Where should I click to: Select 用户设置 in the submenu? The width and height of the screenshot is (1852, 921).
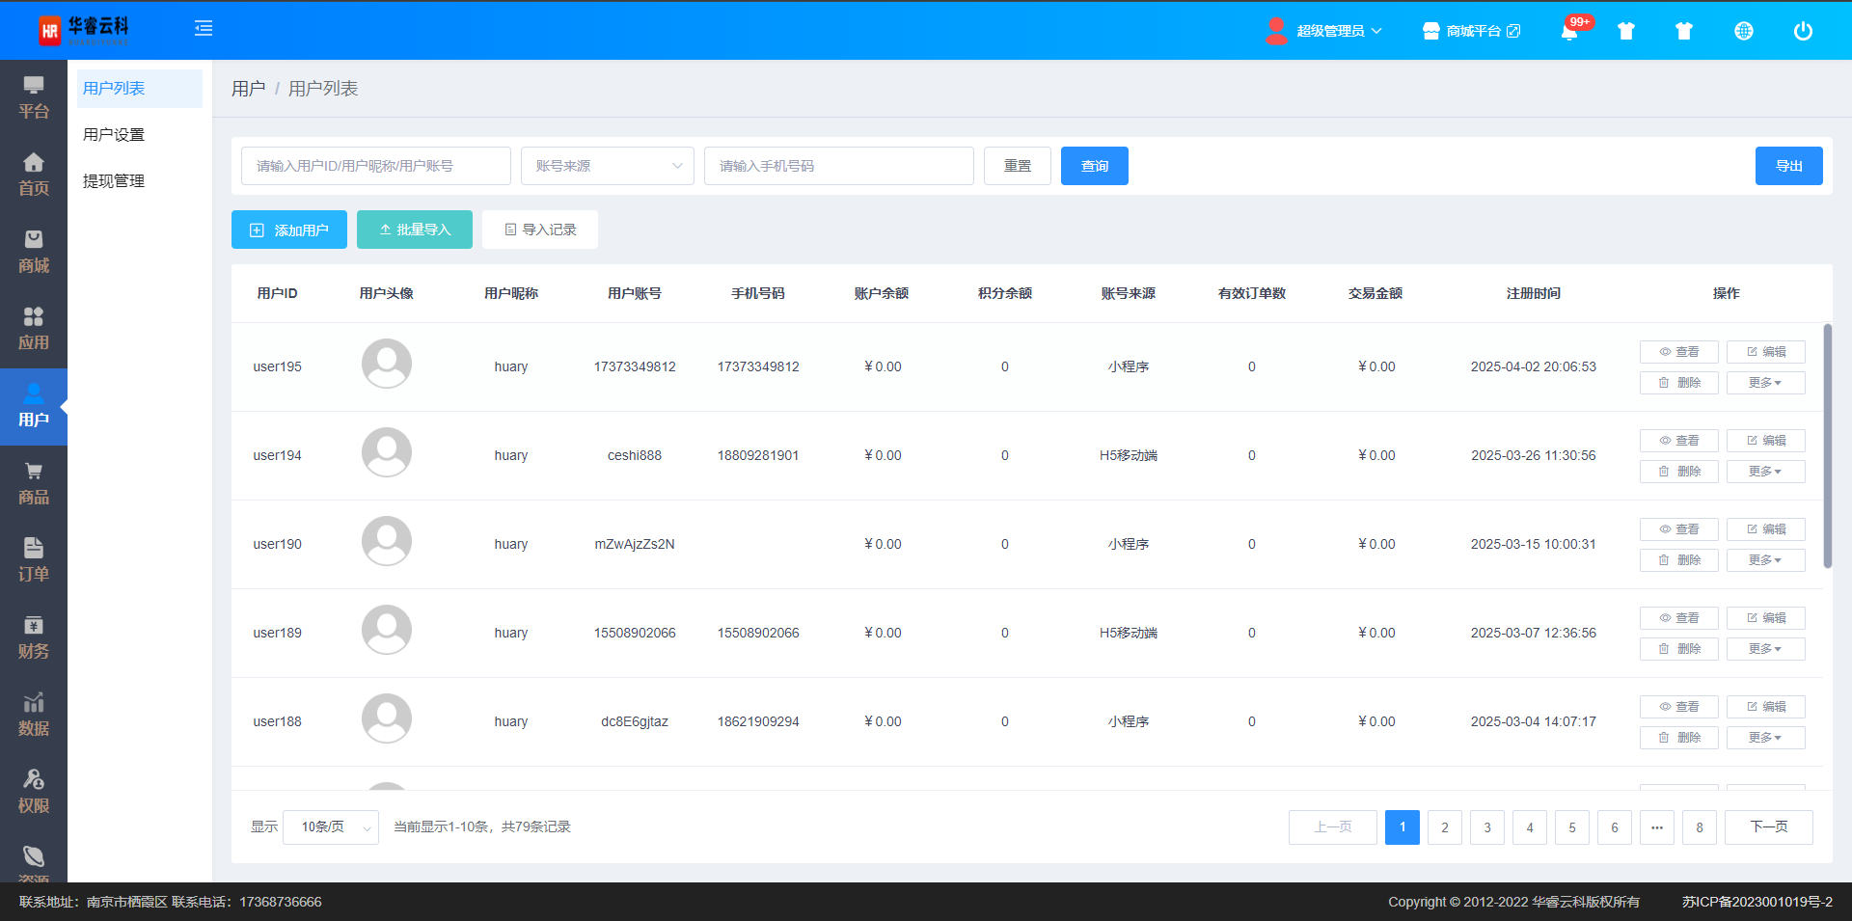click(114, 135)
